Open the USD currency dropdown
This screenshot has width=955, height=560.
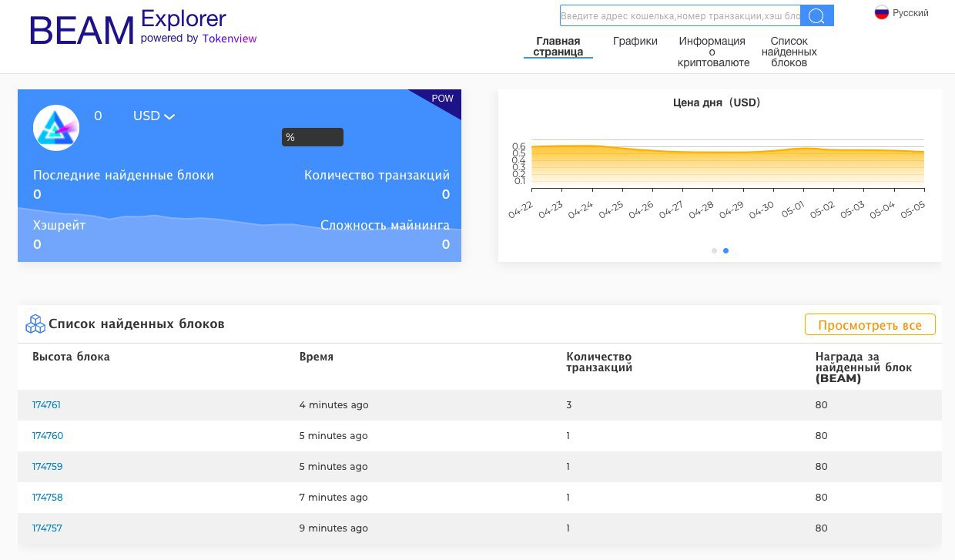click(x=154, y=116)
